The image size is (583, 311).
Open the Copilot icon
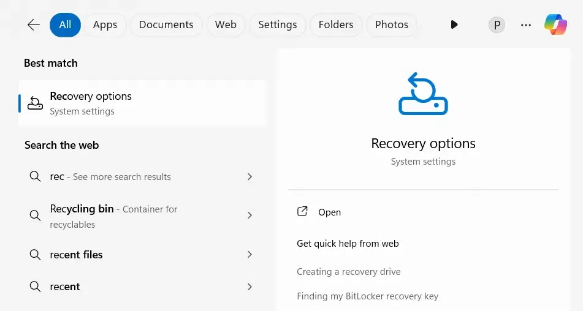(x=556, y=25)
